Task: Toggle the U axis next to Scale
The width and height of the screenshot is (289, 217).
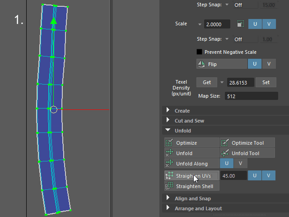Action: (255, 24)
